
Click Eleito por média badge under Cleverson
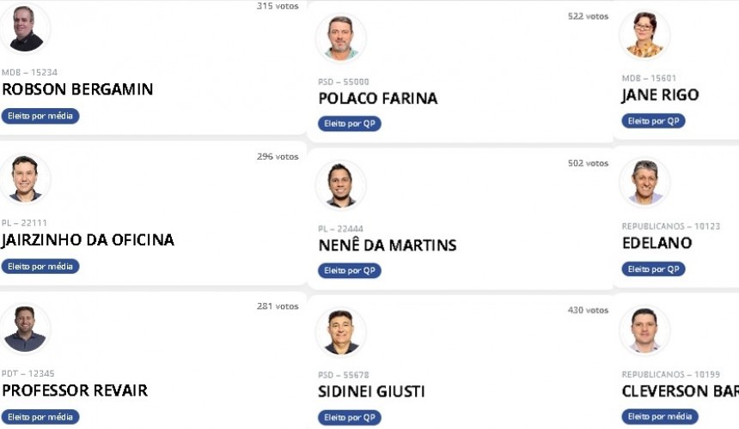pyautogui.click(x=660, y=417)
